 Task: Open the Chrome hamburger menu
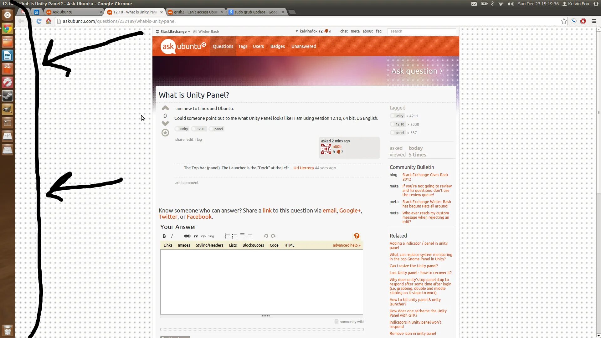click(594, 21)
